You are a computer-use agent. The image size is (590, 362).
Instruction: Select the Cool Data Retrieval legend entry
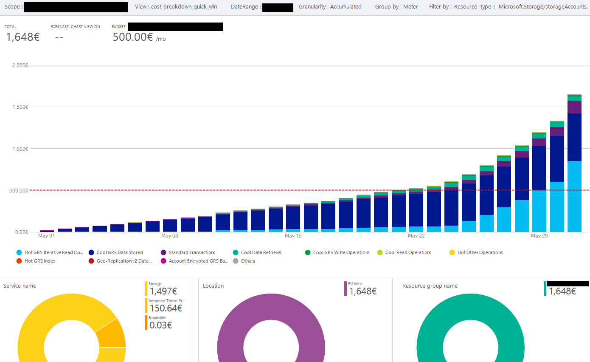click(x=257, y=252)
